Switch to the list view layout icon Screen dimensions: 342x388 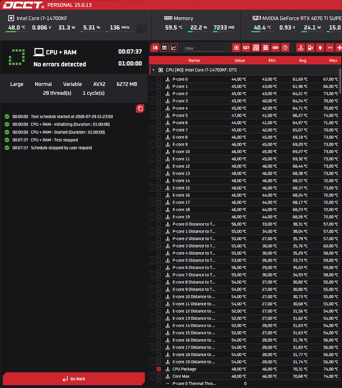point(155,48)
